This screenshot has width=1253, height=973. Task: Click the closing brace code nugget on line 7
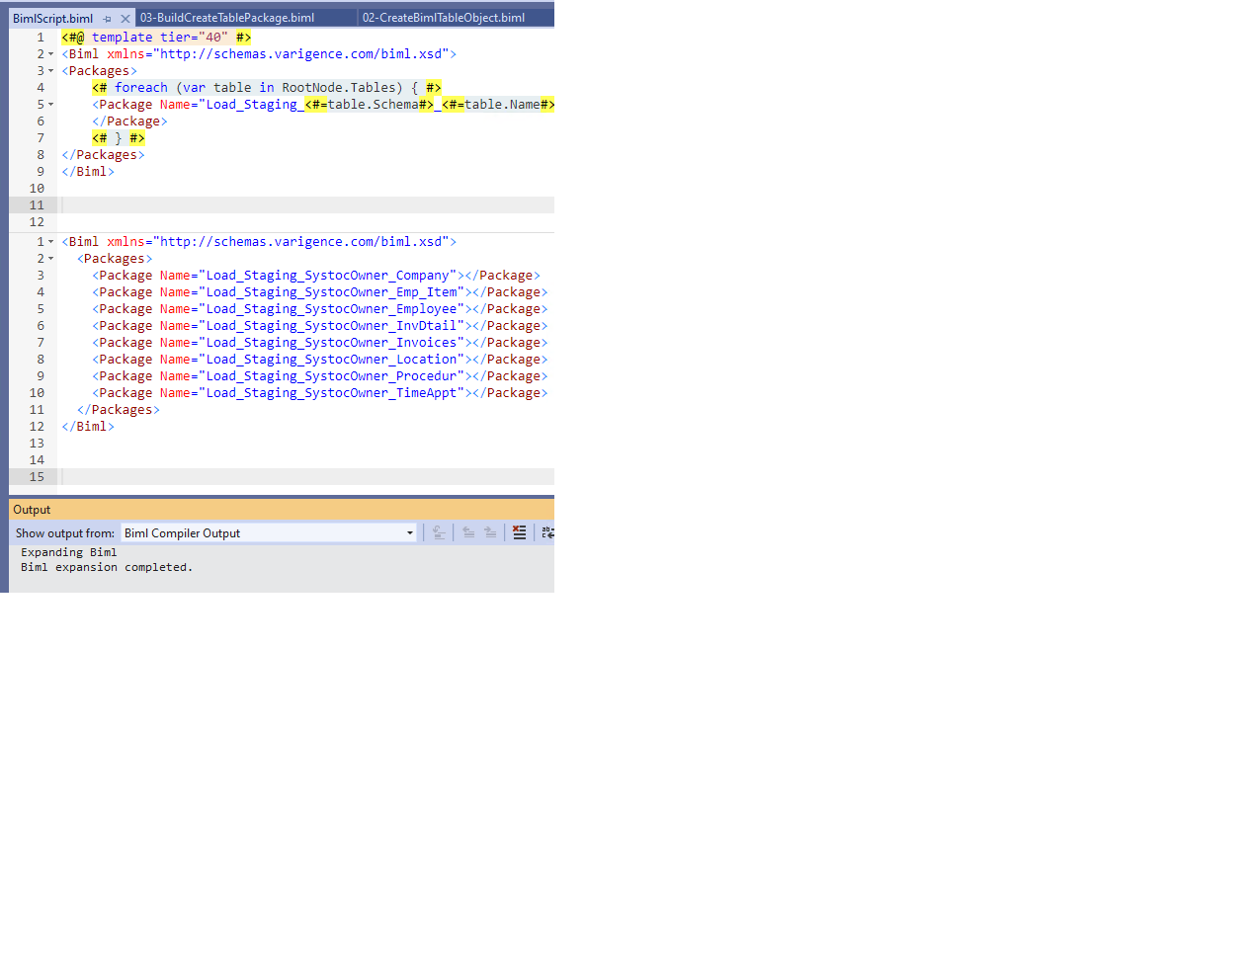pyautogui.click(x=119, y=138)
